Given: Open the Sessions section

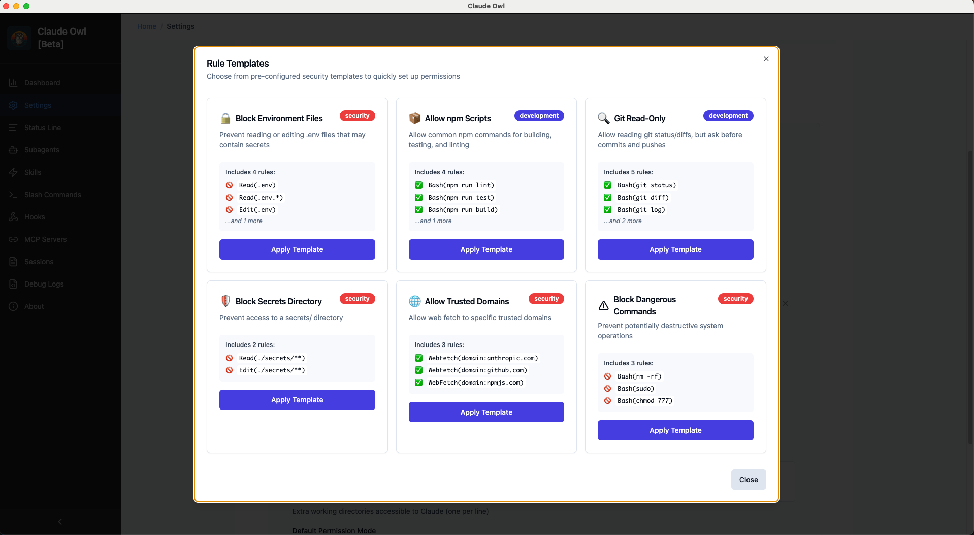Looking at the screenshot, I should pos(39,262).
